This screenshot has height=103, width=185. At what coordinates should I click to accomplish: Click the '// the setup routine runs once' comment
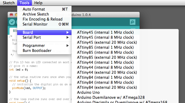40,77
